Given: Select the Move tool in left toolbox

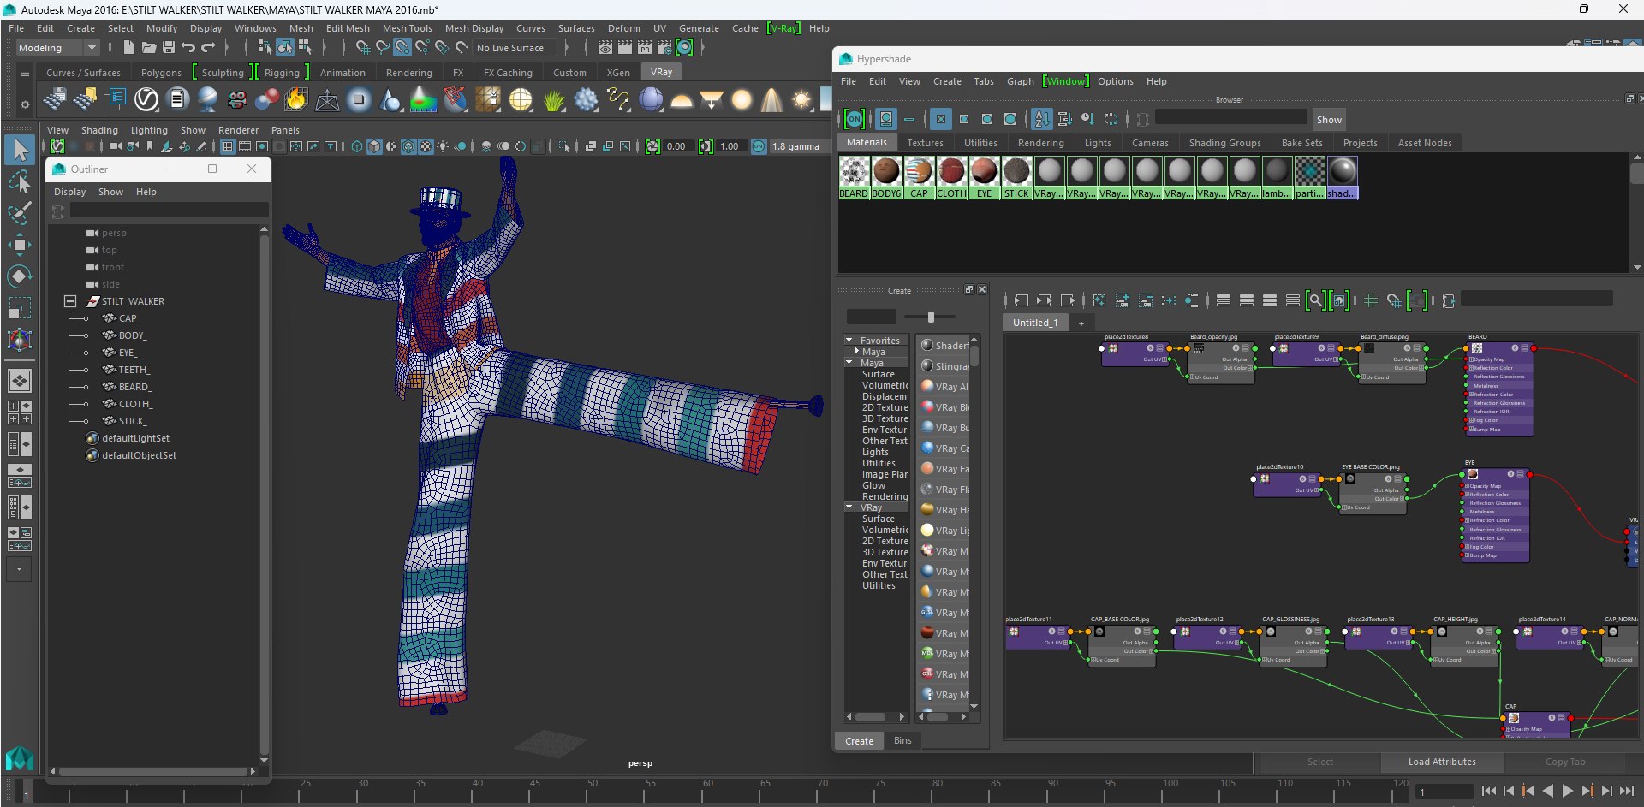Looking at the screenshot, I should (x=19, y=245).
